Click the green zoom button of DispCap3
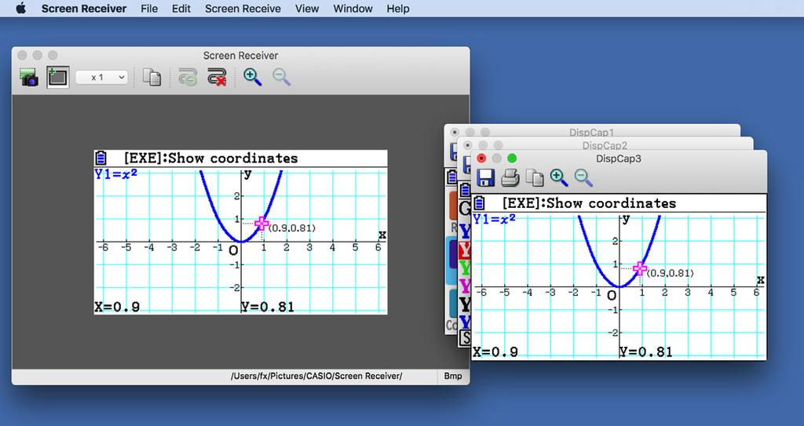The width and height of the screenshot is (804, 426). click(x=512, y=158)
